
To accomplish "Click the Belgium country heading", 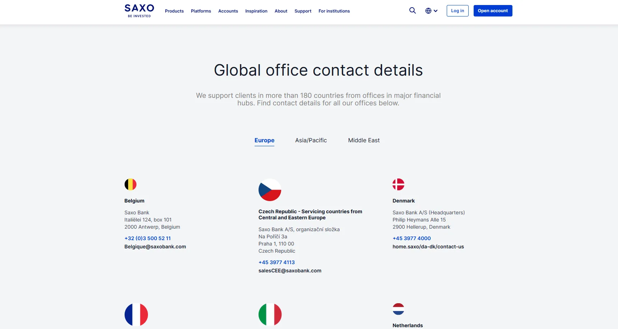I will tap(134, 201).
